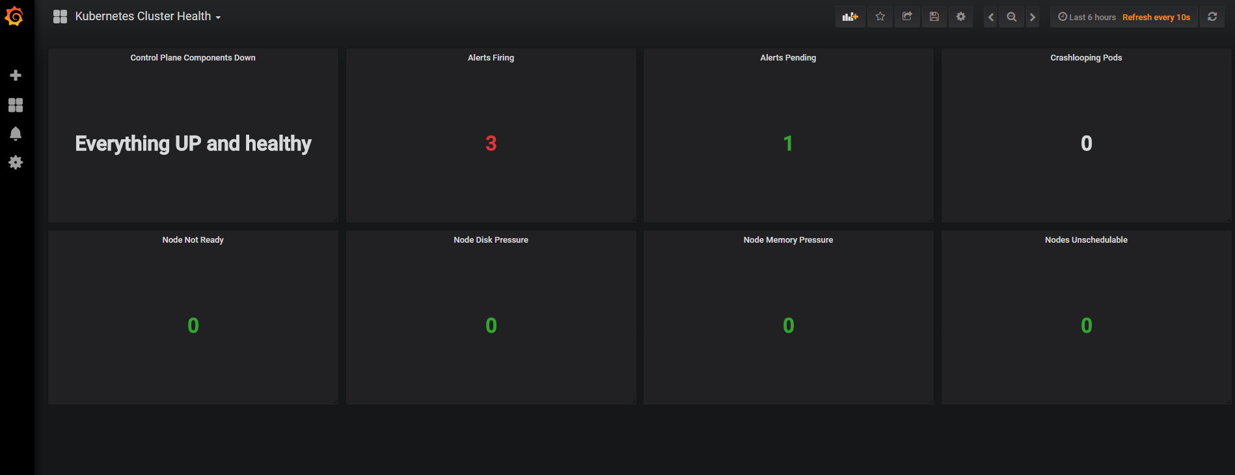This screenshot has width=1235, height=475.
Task: Open the Nodes Unschedulable panel title menu
Action: point(1086,240)
